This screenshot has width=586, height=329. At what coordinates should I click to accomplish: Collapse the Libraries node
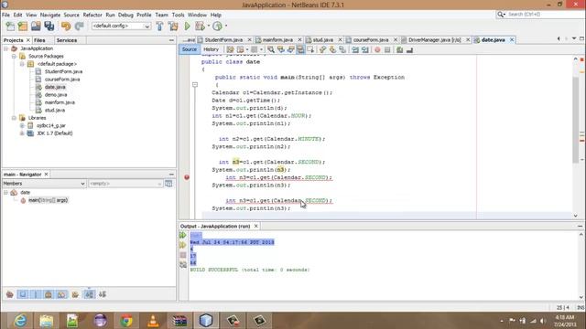point(14,118)
